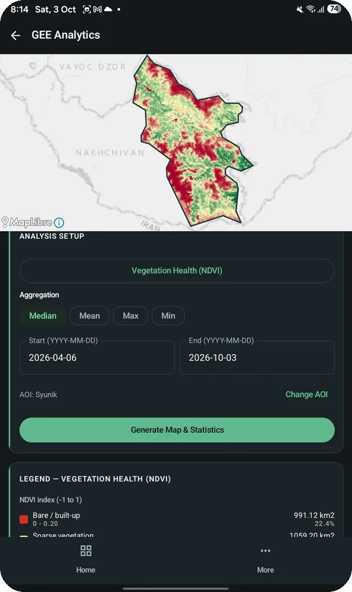Tap the MapLibre logo on map
352x592 pixels.
click(x=26, y=222)
